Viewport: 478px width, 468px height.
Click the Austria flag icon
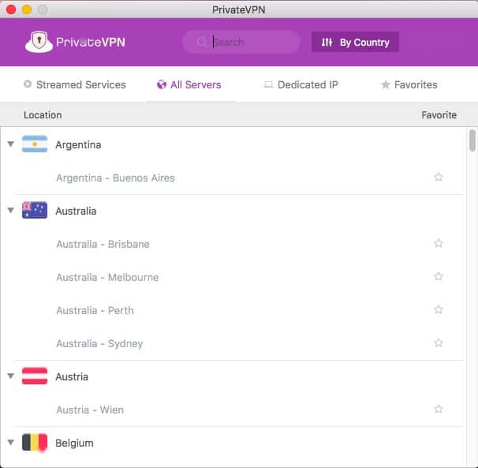coord(35,376)
